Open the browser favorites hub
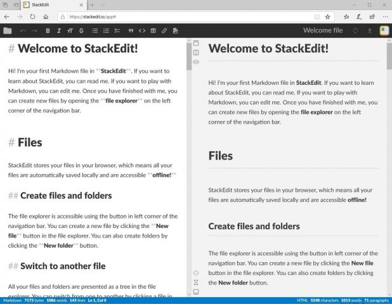This screenshot has width=392, height=304. pos(346,16)
